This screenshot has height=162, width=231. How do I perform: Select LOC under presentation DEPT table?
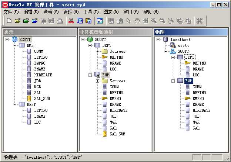click(x=37, y=122)
